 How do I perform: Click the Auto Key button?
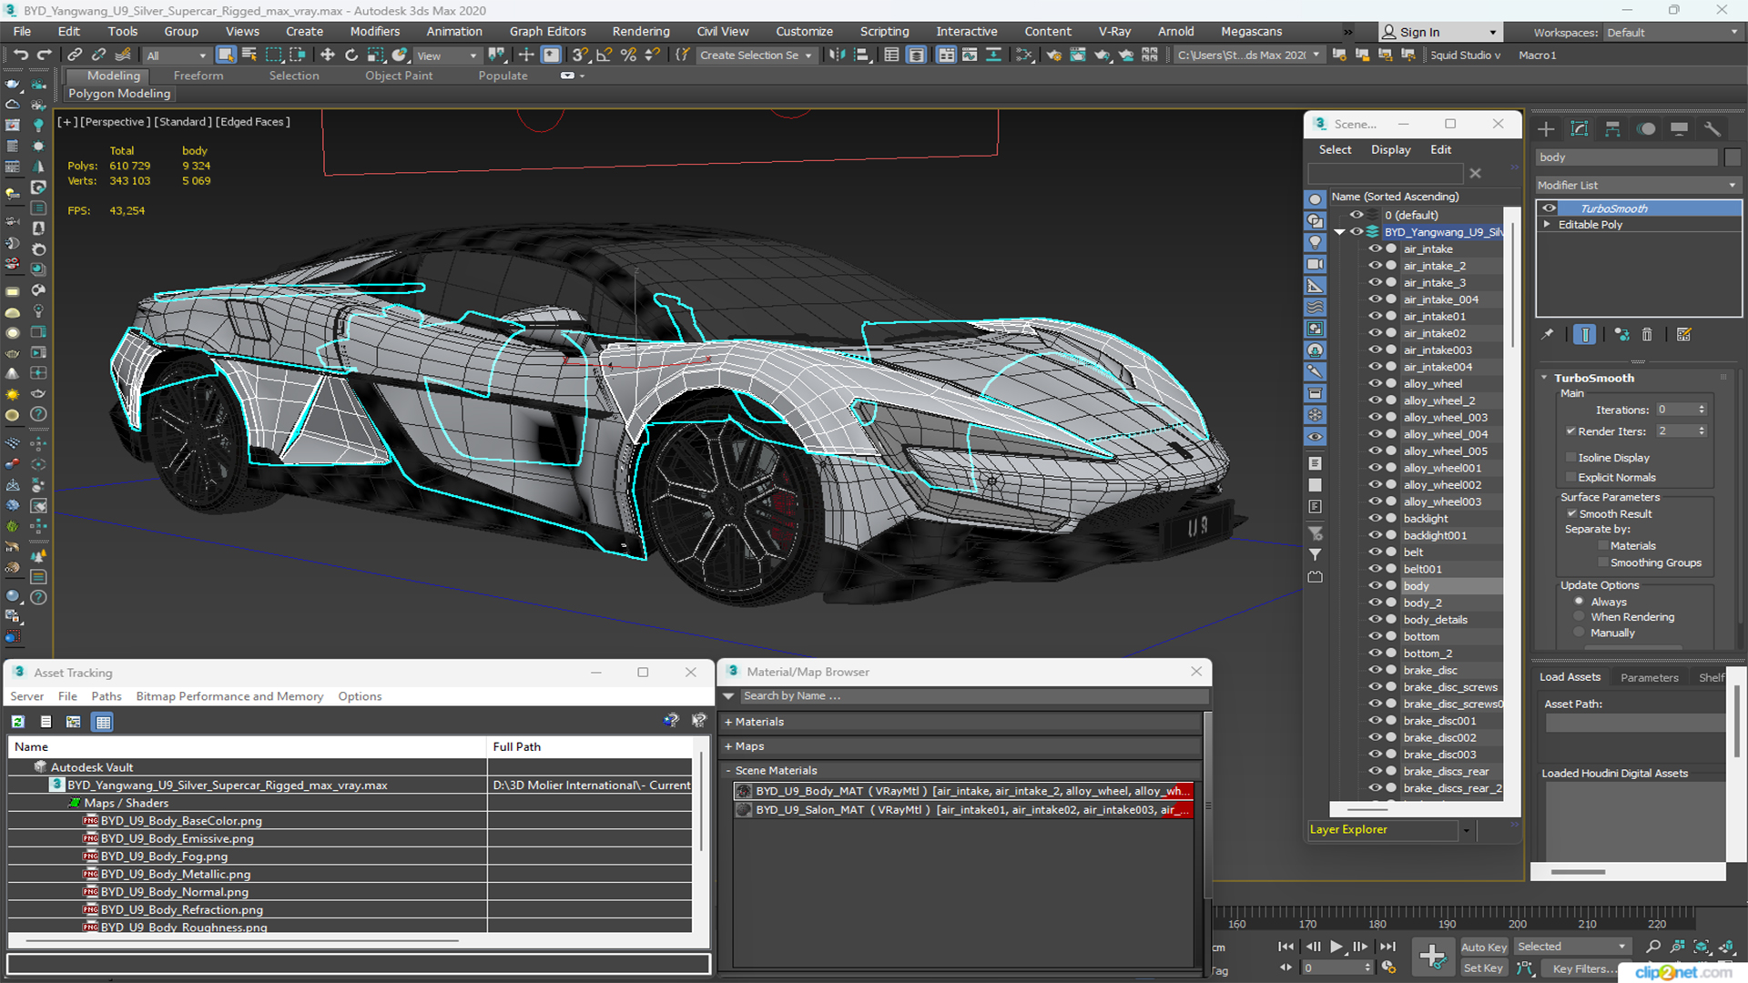click(x=1484, y=948)
